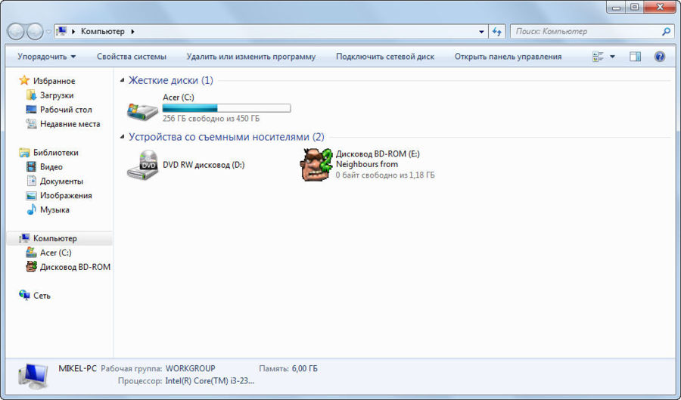The width and height of the screenshot is (681, 400).
Task: Click Подключить сетевой диск button
Action: pos(384,57)
